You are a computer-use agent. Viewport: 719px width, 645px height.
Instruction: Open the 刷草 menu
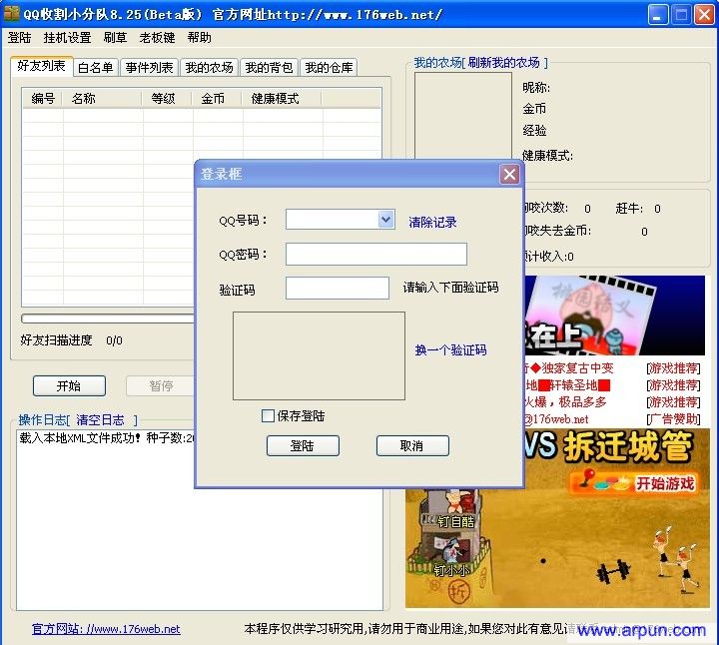115,38
